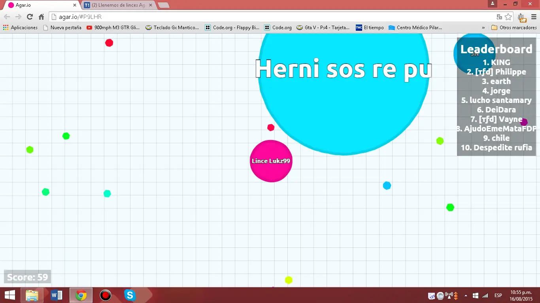
Task: Open Microsoft Word from the taskbar
Action: coord(57,295)
